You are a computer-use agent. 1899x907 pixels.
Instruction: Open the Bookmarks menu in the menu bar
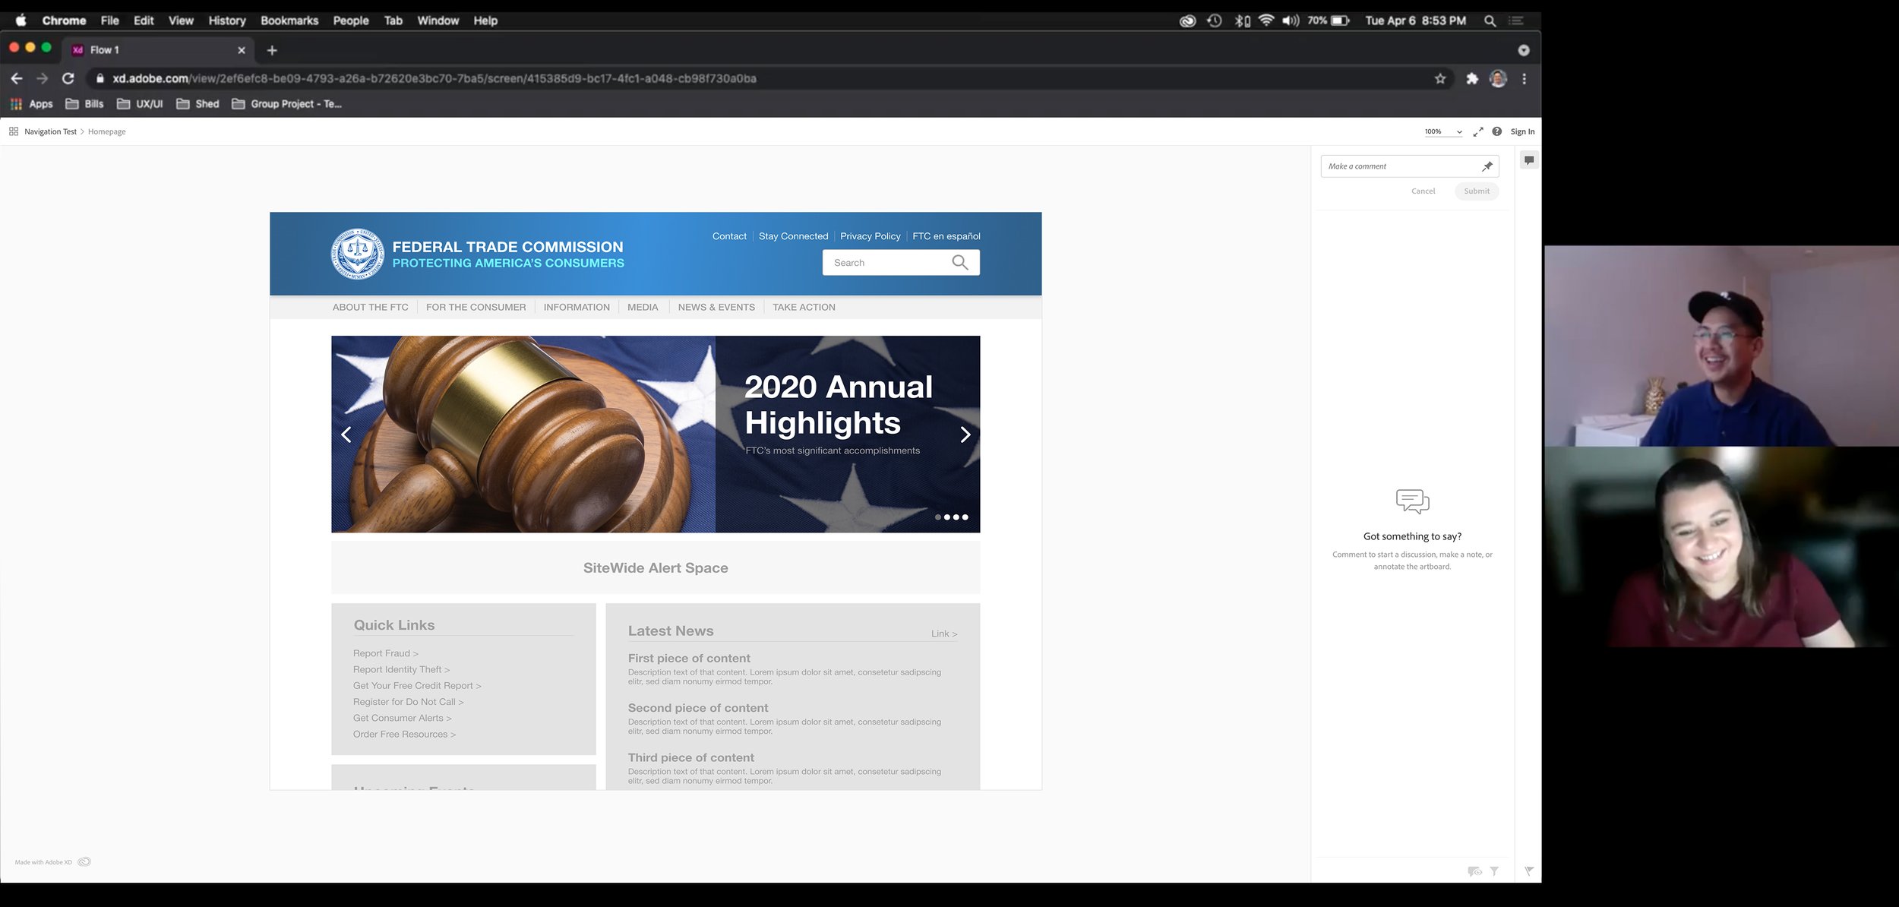point(289,21)
